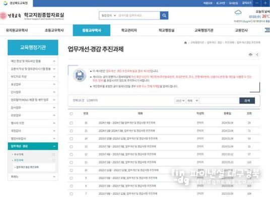Click the 로그아웃 link in top bar

pos(221,3)
